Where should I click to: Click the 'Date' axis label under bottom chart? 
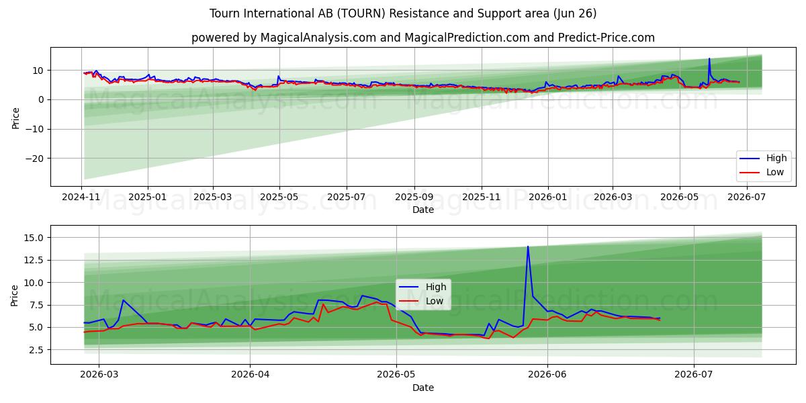(423, 388)
